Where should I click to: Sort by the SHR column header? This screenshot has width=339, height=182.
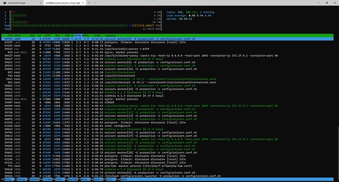click(x=67, y=36)
